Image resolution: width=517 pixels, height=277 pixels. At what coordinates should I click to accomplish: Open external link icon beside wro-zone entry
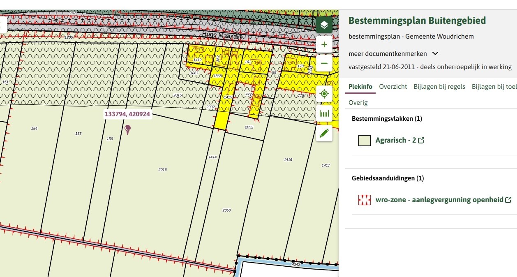tap(508, 200)
